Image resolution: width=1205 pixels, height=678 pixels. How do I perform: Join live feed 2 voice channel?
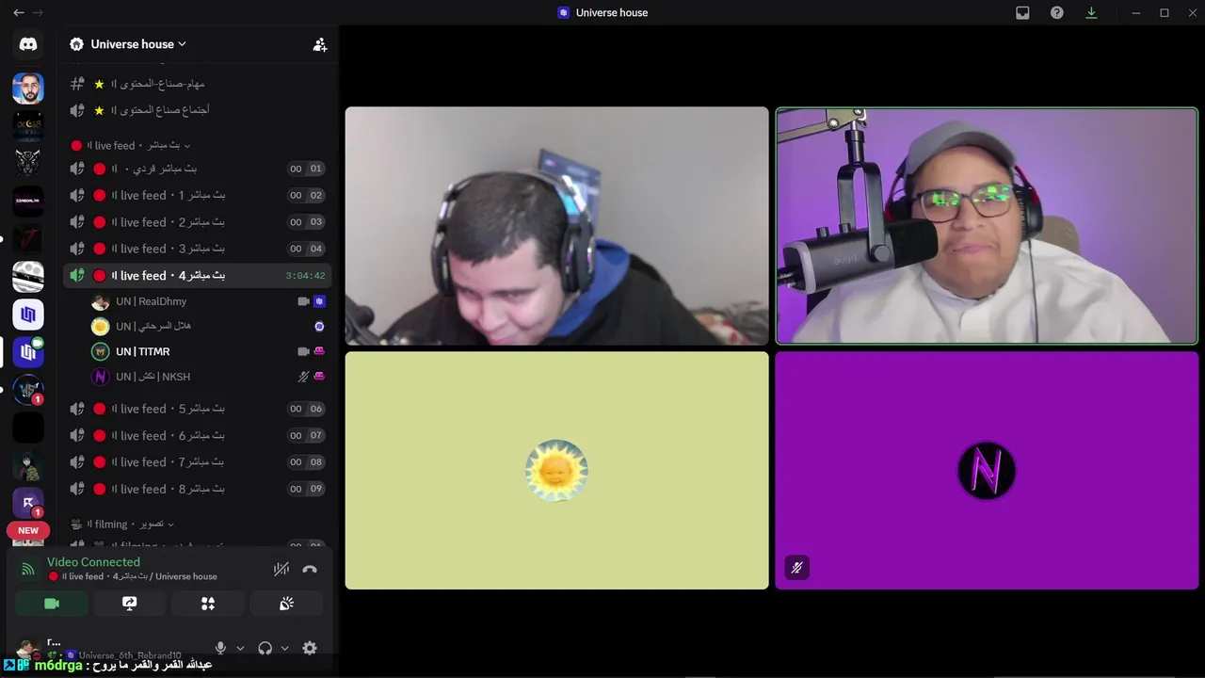pos(198,222)
